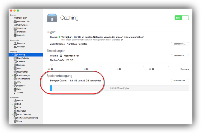Image resolution: width=201 pixels, height=133 pixels.
Task: Set cache slider to 35 GB tick
Action: tap(85, 66)
